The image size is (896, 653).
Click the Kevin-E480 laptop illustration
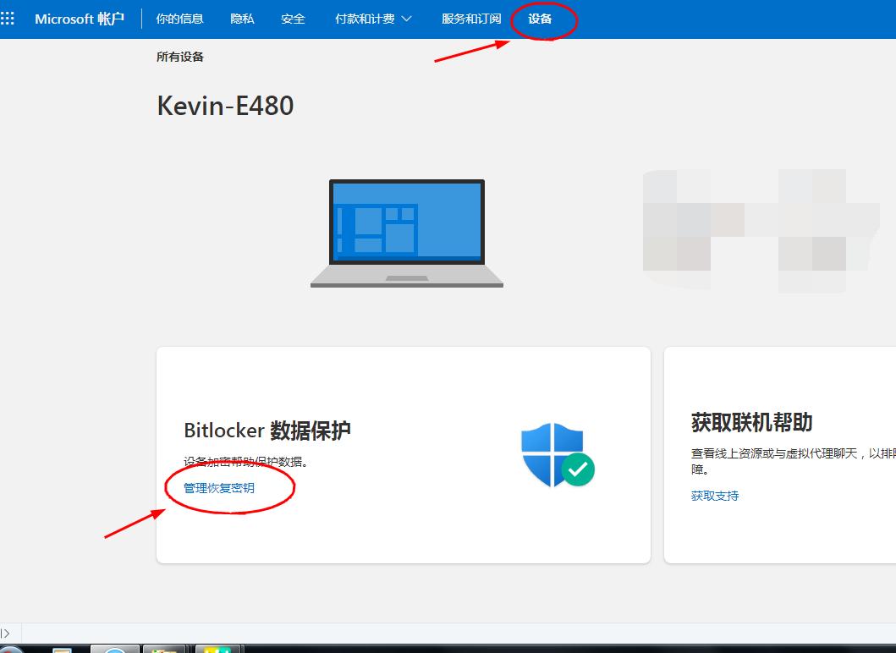point(406,228)
